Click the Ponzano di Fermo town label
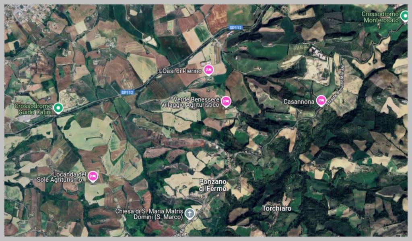The image size is (412, 241). click(212, 185)
